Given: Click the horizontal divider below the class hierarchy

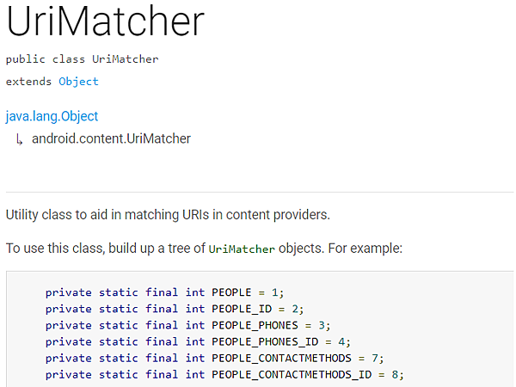Looking at the screenshot, I should click(260, 192).
